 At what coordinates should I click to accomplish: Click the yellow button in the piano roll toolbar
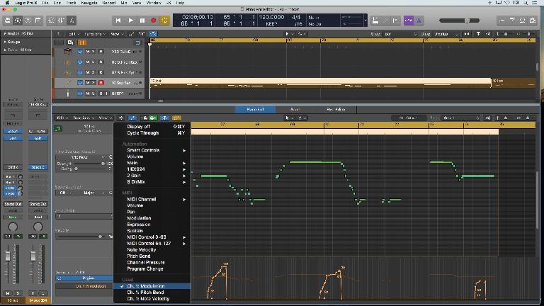(x=176, y=118)
